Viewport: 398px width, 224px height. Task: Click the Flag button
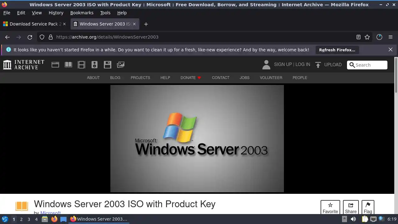(368, 208)
